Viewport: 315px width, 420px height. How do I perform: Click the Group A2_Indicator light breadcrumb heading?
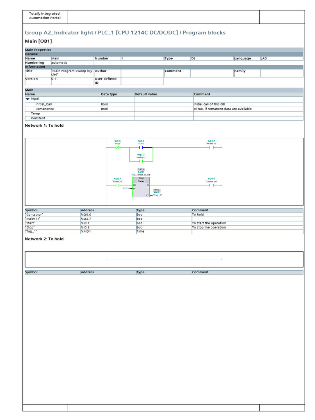[125, 33]
